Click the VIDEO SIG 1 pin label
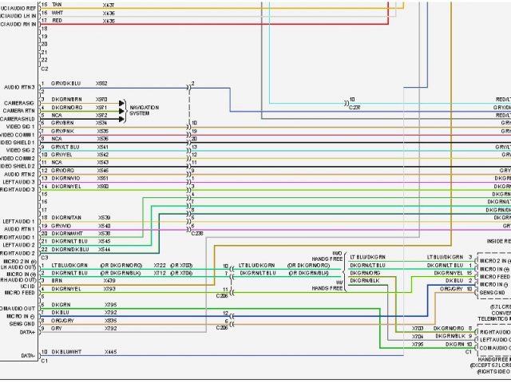The image size is (511, 383). tap(21, 126)
